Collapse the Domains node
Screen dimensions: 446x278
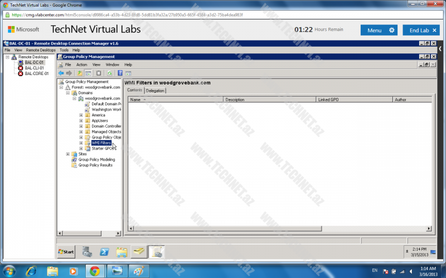coord(68,93)
